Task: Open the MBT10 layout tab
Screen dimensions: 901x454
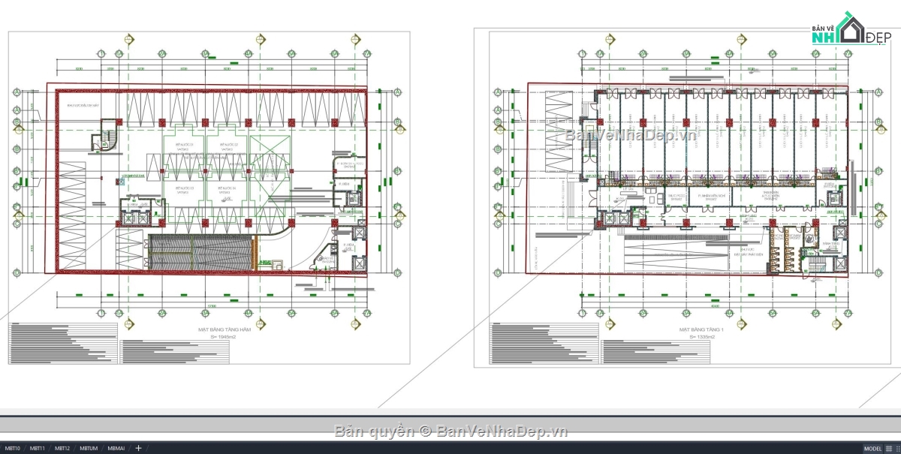Action: 14,448
